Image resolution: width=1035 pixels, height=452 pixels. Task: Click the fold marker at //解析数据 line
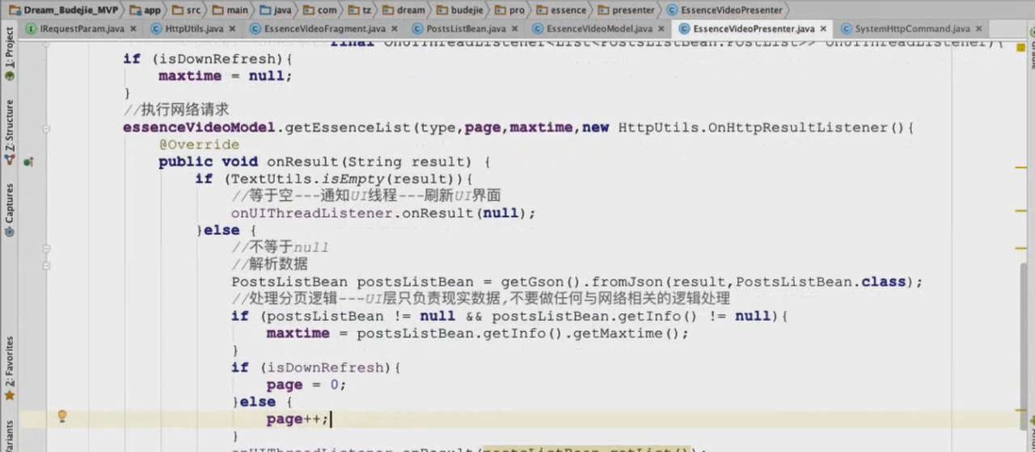[x=47, y=265]
